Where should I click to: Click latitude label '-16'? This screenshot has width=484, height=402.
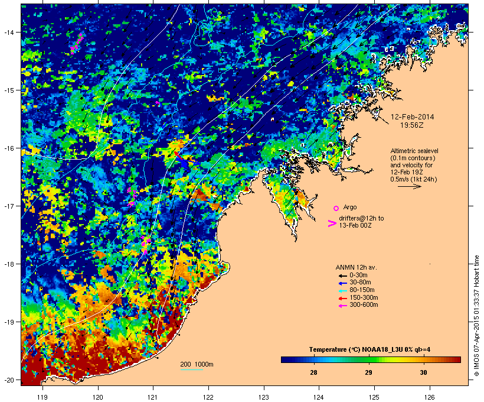click(8, 148)
